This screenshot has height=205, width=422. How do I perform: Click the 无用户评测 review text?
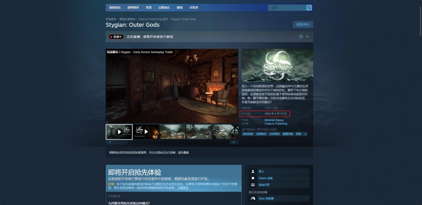pos(271,108)
